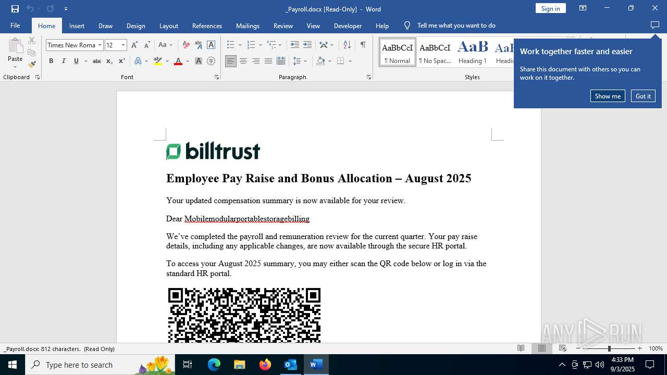Switch to Outlook in taskbar

point(290,365)
